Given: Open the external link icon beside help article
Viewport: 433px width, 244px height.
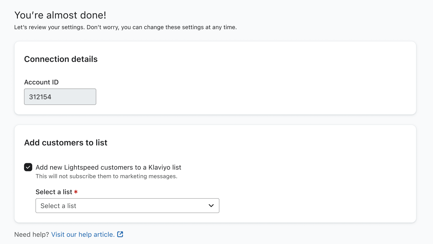Looking at the screenshot, I should point(120,234).
